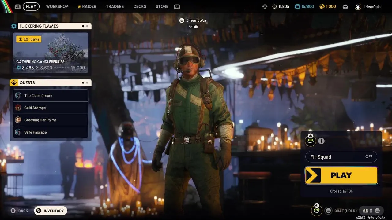The image size is (392, 220).
Task: Click the Quests diamond header icon
Action: pos(14,83)
